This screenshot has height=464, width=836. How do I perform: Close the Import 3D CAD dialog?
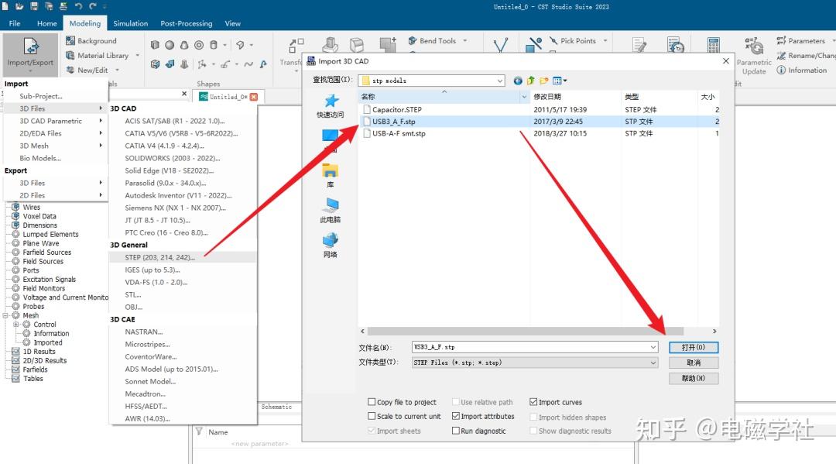tap(725, 60)
